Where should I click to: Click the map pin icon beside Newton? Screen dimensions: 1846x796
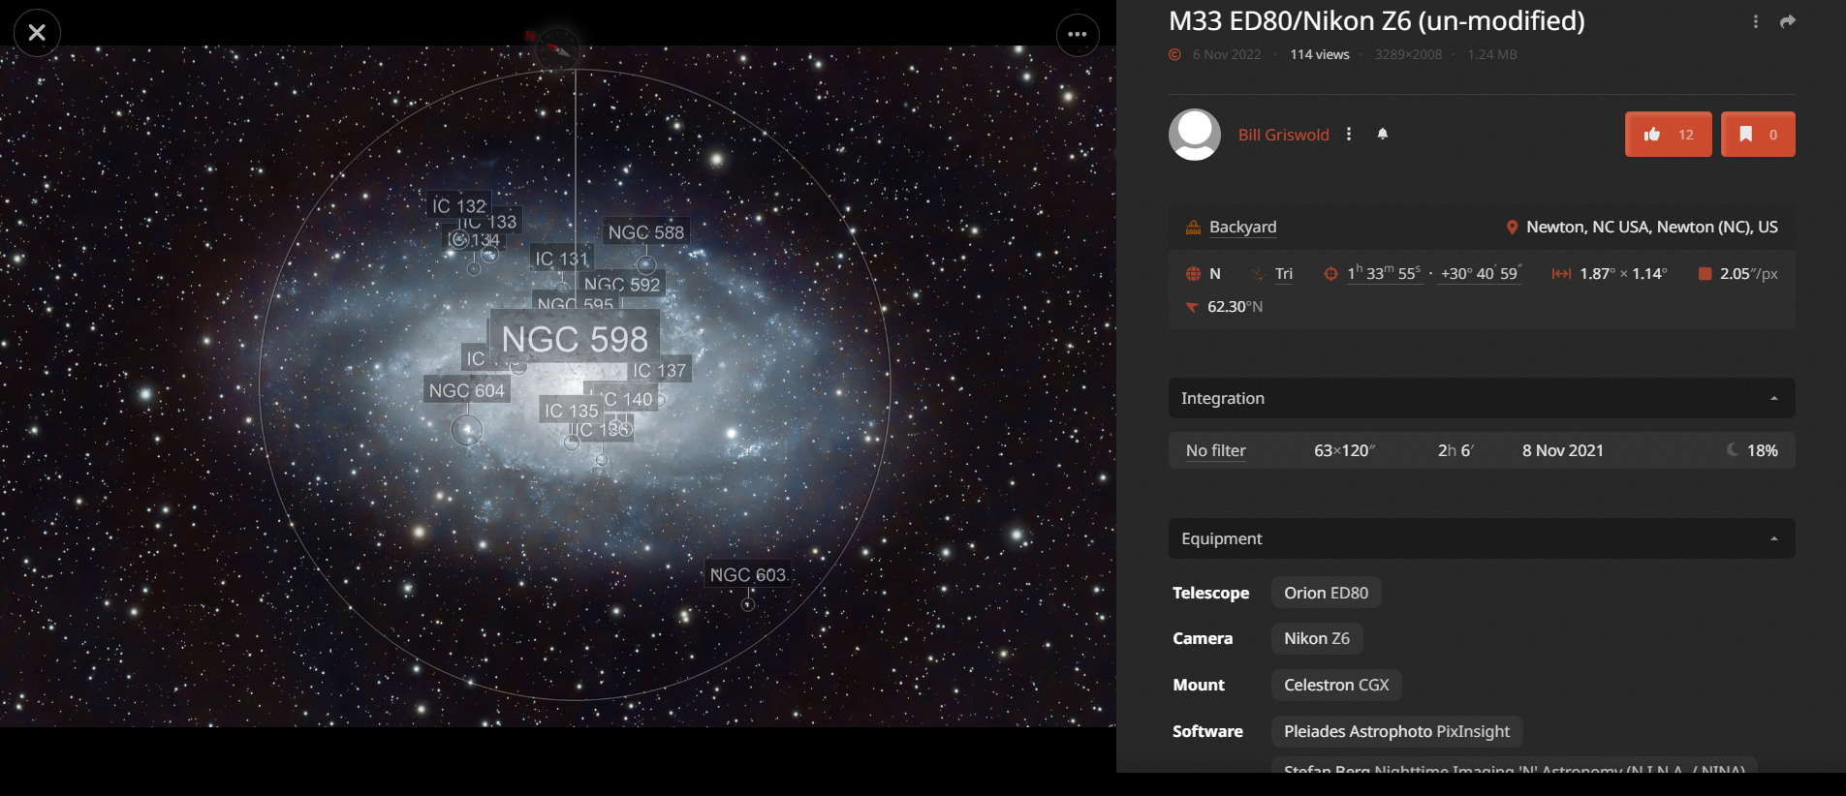(1512, 228)
